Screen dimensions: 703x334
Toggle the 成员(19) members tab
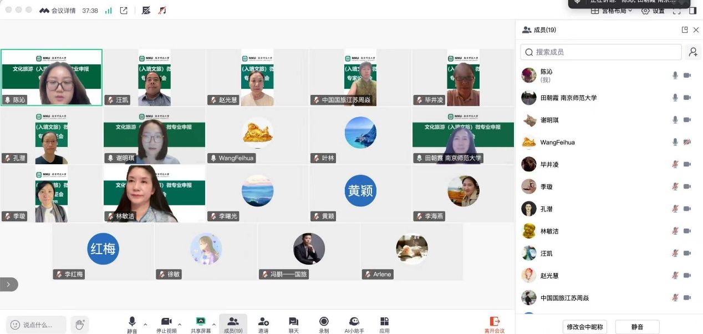(233, 325)
